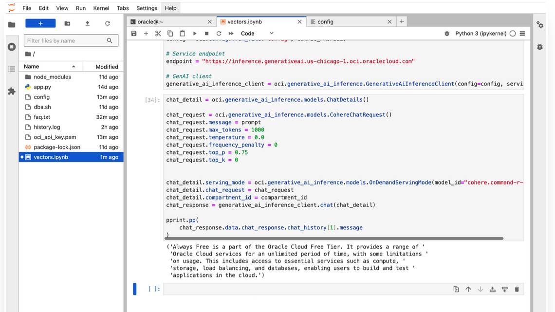Select the config file in file browser

[71, 97]
